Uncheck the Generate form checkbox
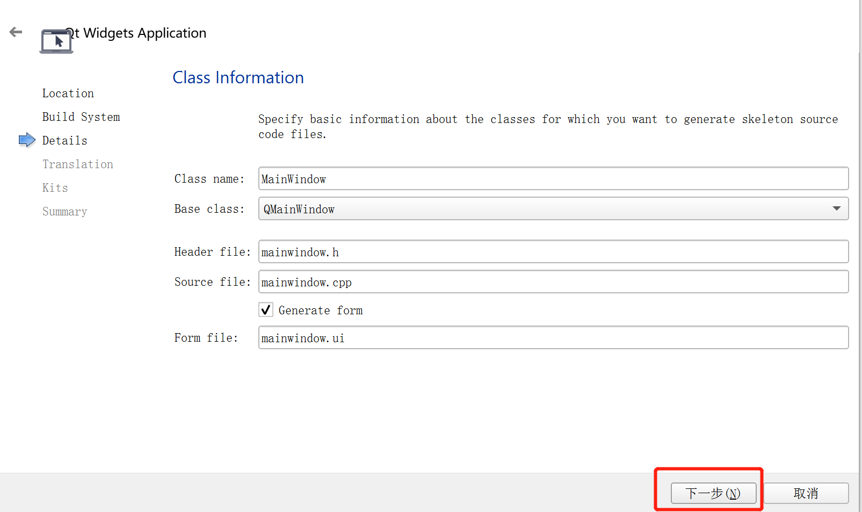The height and width of the screenshot is (512, 862). (x=266, y=310)
